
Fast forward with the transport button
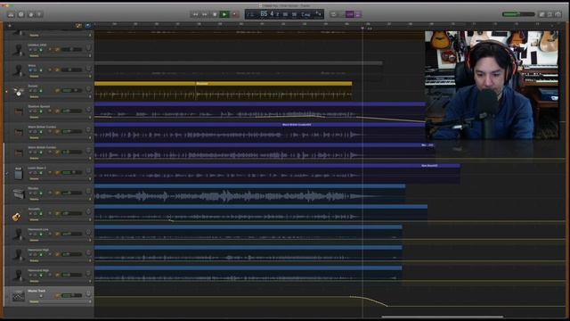[205, 14]
